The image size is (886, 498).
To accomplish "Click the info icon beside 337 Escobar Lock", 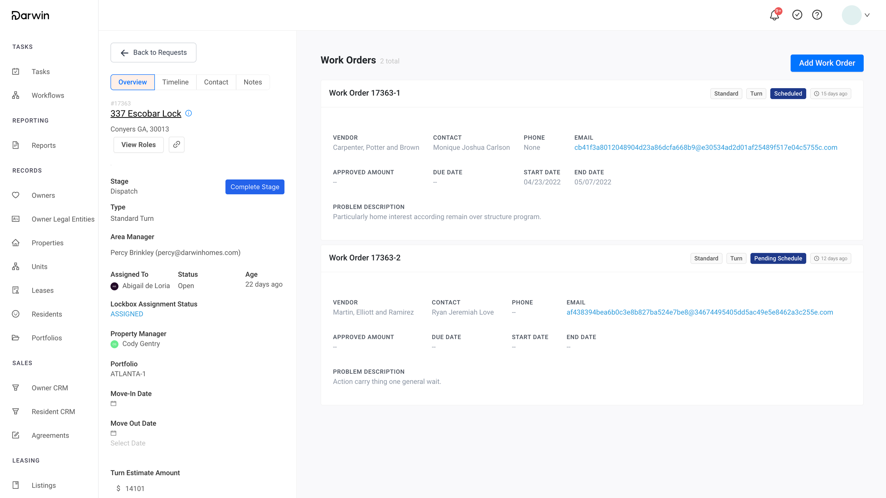I will 189,113.
